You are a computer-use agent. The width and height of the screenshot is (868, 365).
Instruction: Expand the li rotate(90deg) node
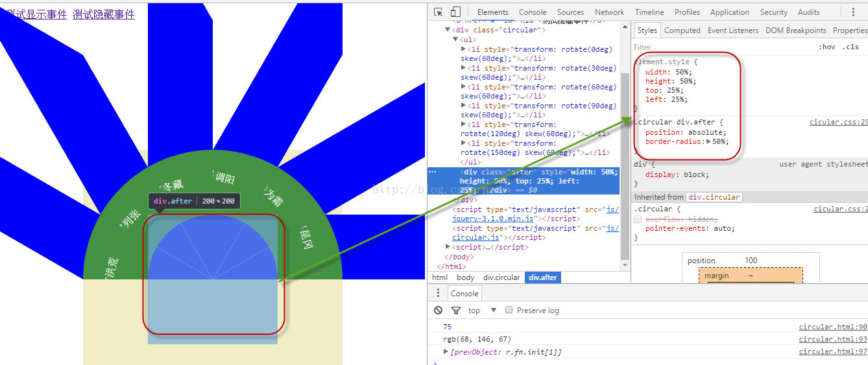pyautogui.click(x=463, y=106)
